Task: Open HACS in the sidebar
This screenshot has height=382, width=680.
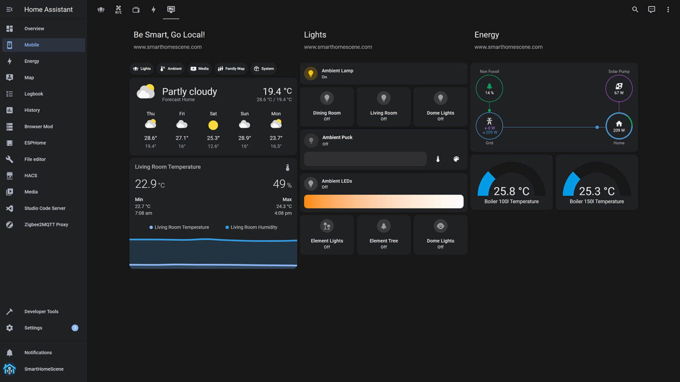Action: pyautogui.click(x=31, y=176)
